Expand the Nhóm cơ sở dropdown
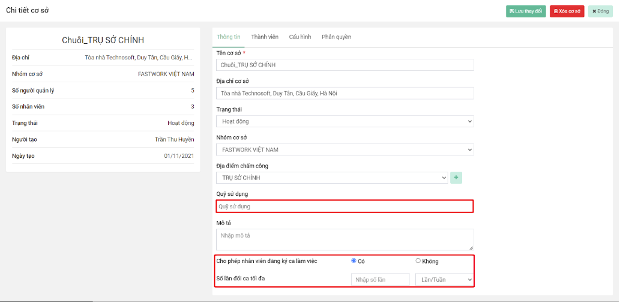 pos(345,149)
